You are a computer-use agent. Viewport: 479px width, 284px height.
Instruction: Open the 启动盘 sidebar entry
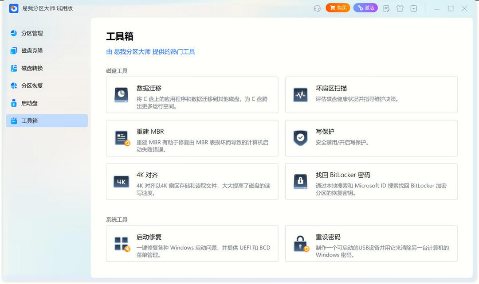point(29,103)
